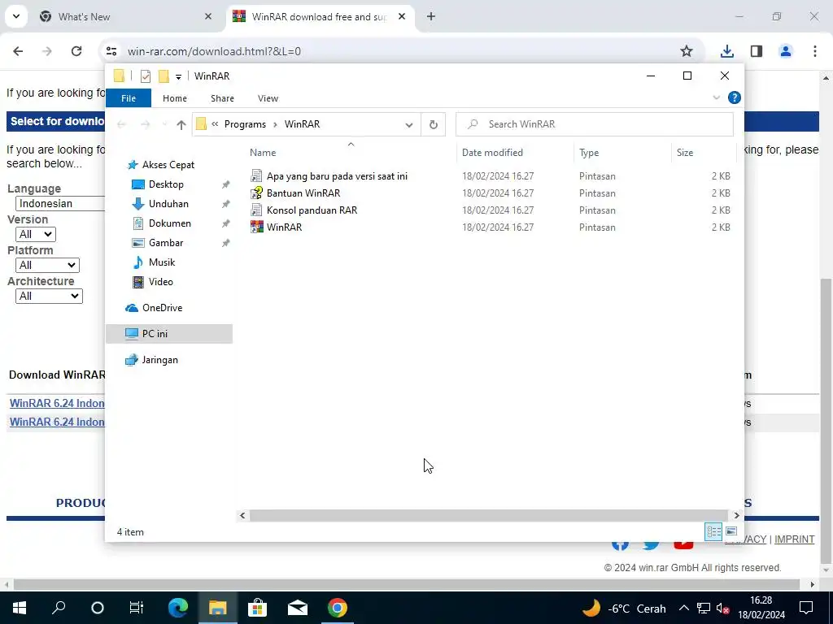Switch to details view layout icon

pos(713,531)
